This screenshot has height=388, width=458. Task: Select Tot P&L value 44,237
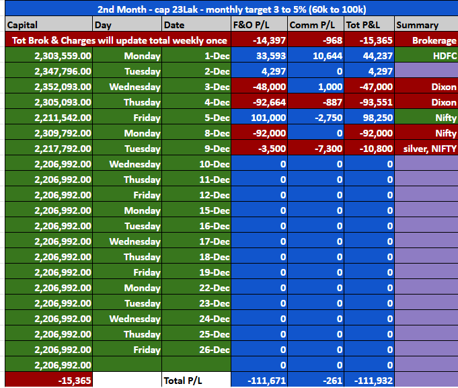coord(369,55)
